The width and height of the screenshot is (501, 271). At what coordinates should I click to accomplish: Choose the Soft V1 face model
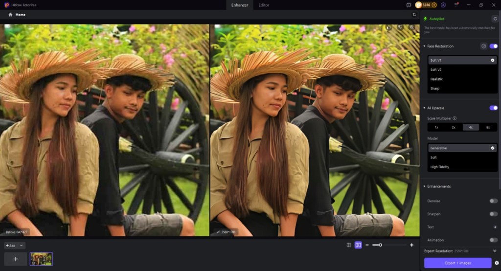tap(462, 60)
